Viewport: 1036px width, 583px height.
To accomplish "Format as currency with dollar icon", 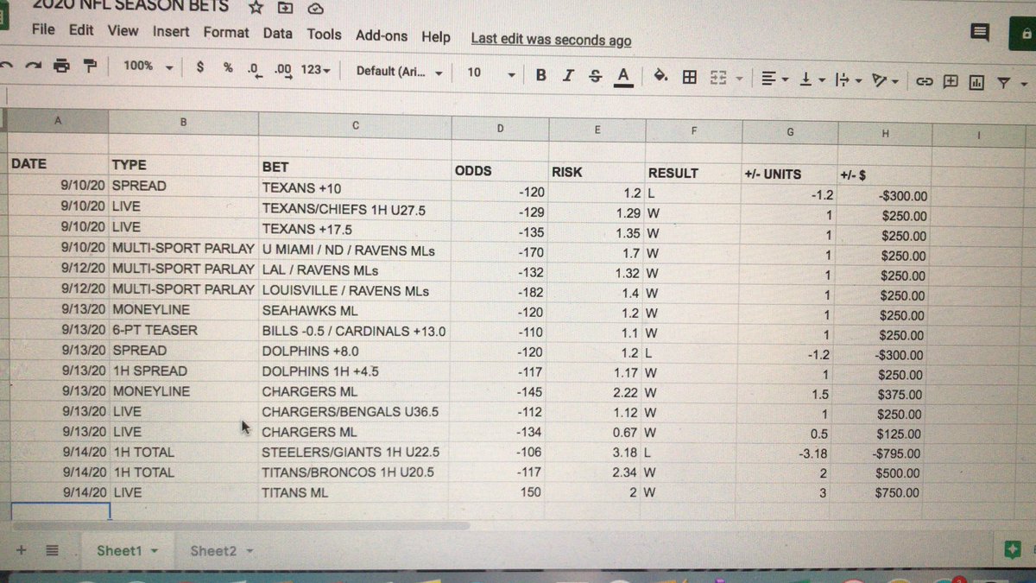I will (200, 67).
